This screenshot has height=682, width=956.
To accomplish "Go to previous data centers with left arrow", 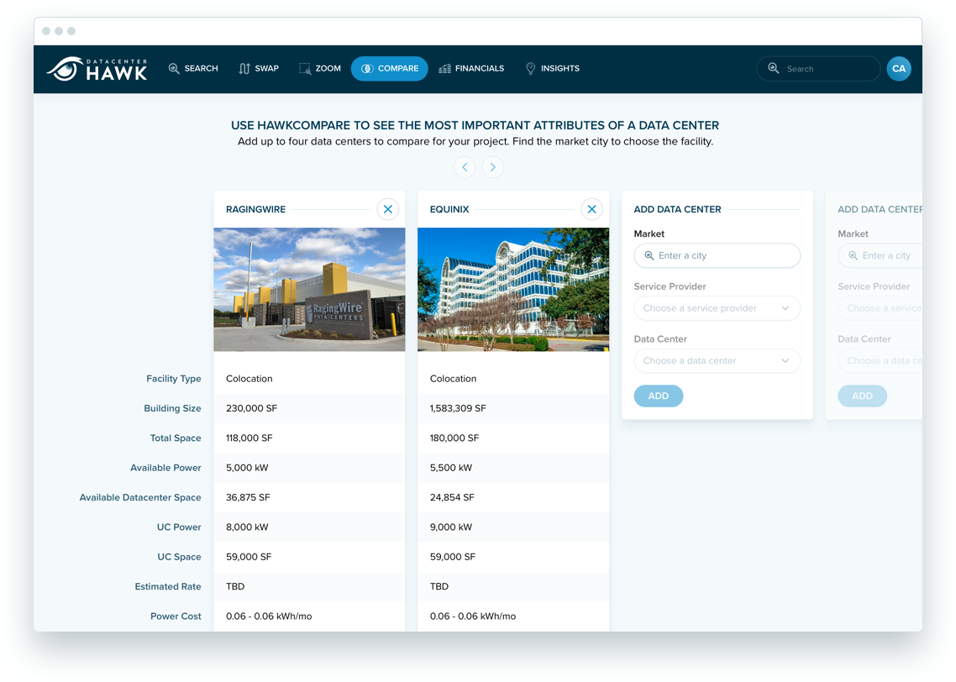I will (x=465, y=167).
